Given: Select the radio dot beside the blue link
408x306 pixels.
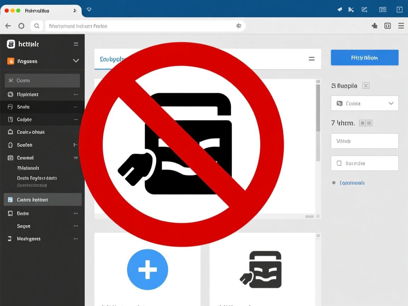Looking at the screenshot, I should point(334,183).
